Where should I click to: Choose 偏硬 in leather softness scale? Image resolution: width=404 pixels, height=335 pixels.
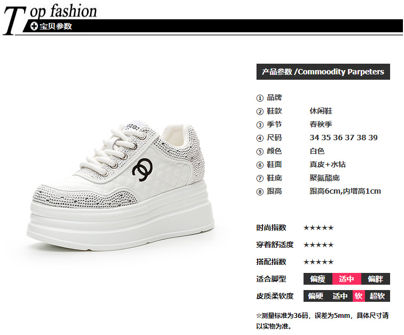316,296
